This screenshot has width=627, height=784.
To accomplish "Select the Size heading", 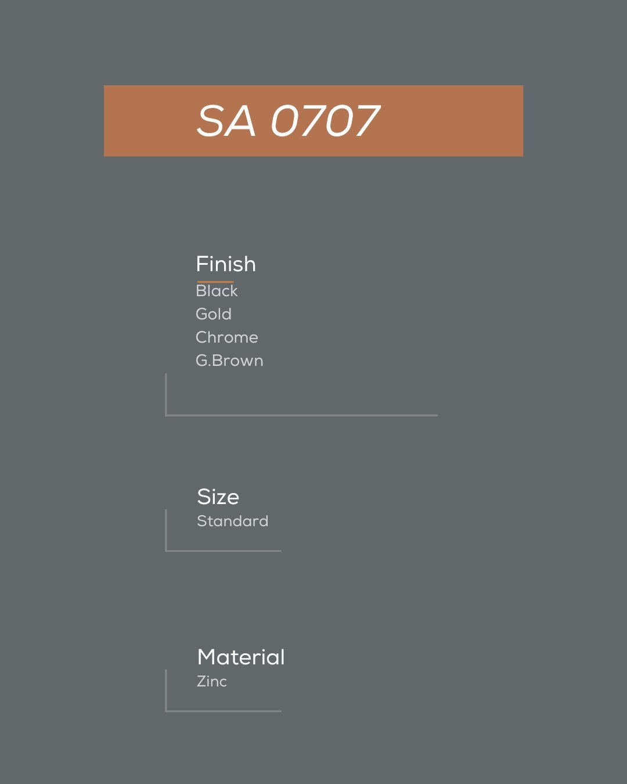I will point(218,497).
